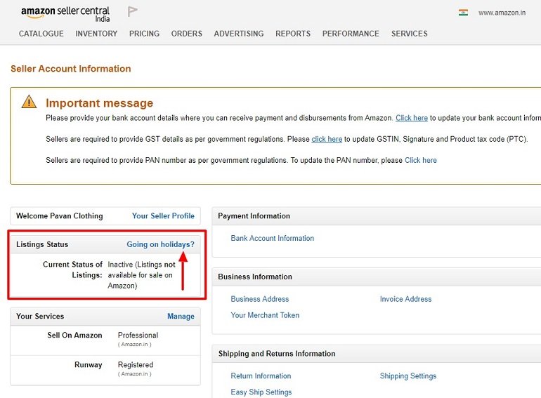
Task: Open Your Seller Profile link
Action: [x=163, y=216]
